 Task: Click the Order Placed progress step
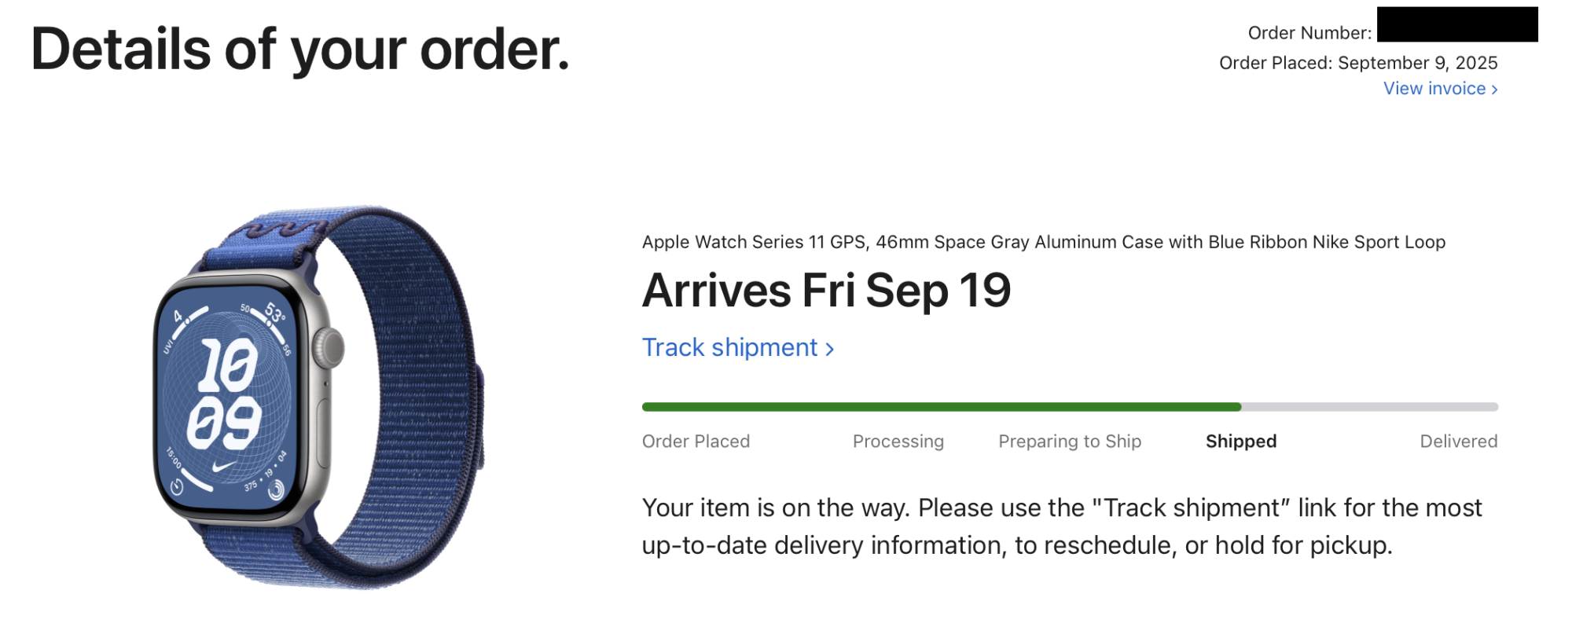click(696, 442)
